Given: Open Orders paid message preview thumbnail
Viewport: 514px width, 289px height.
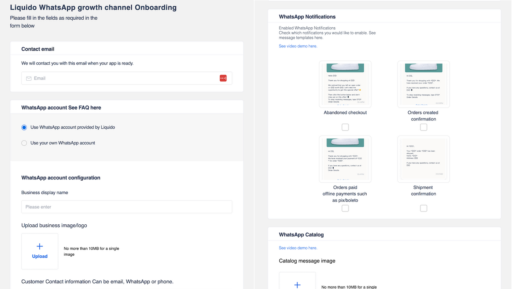Looking at the screenshot, I should pyautogui.click(x=345, y=159).
